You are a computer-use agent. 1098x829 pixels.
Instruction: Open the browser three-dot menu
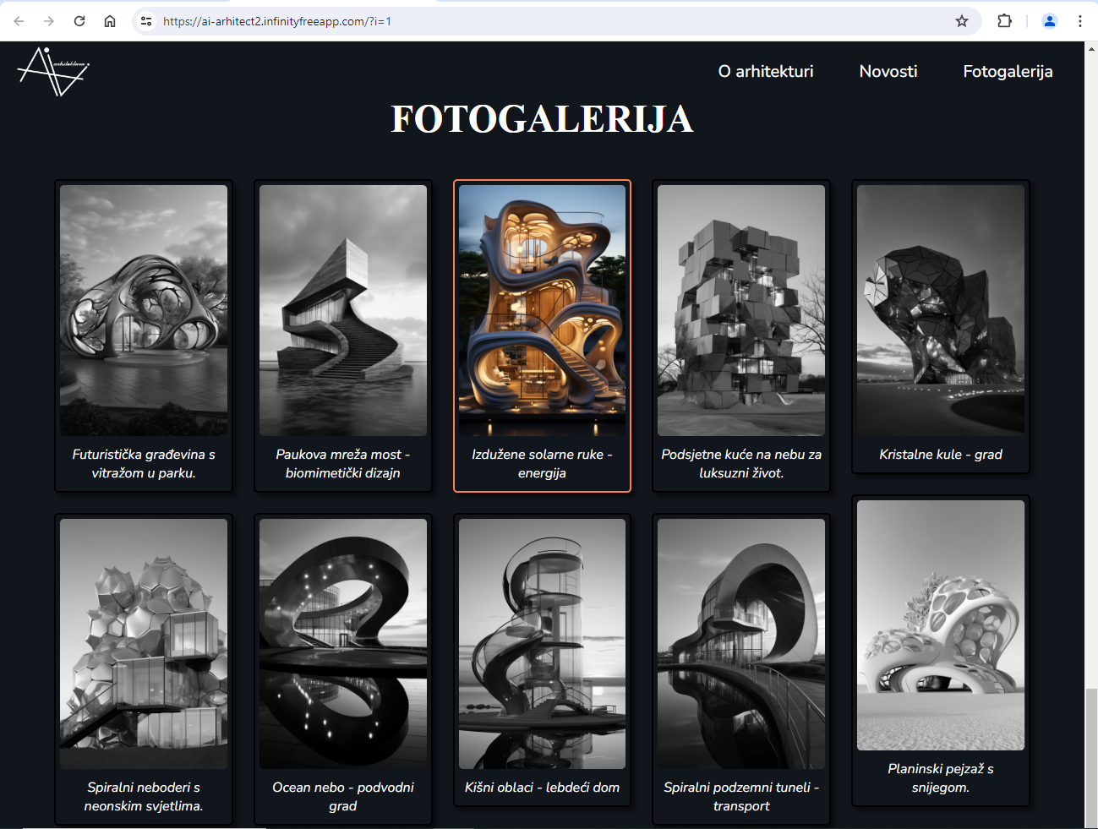click(1079, 21)
